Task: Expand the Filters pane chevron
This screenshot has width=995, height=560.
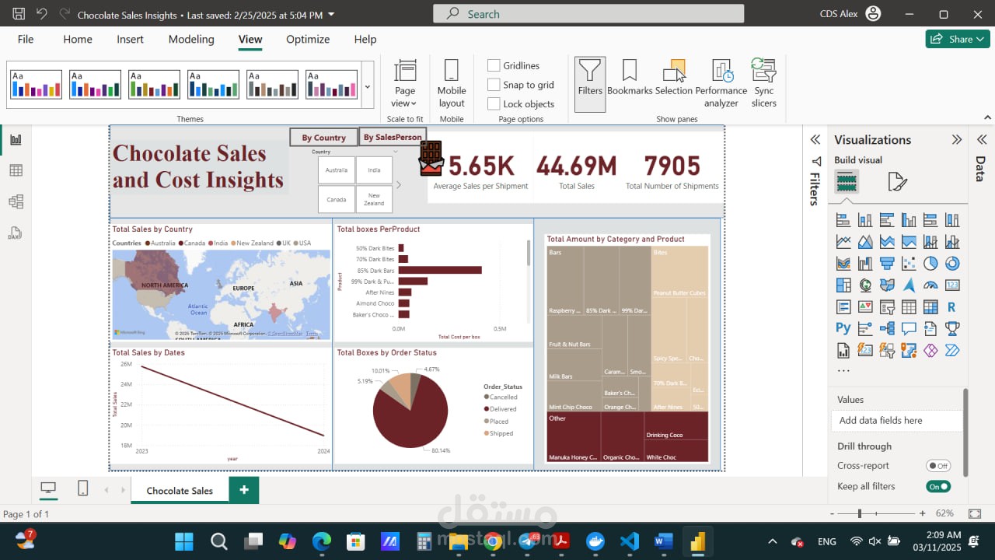Action: point(815,140)
